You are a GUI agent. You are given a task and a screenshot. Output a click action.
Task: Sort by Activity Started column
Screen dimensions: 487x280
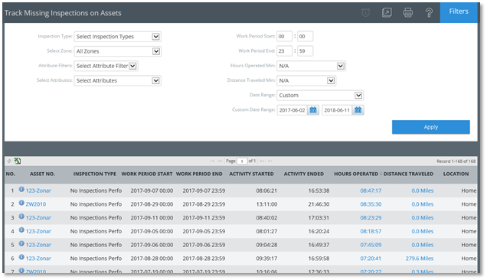pos(251,174)
